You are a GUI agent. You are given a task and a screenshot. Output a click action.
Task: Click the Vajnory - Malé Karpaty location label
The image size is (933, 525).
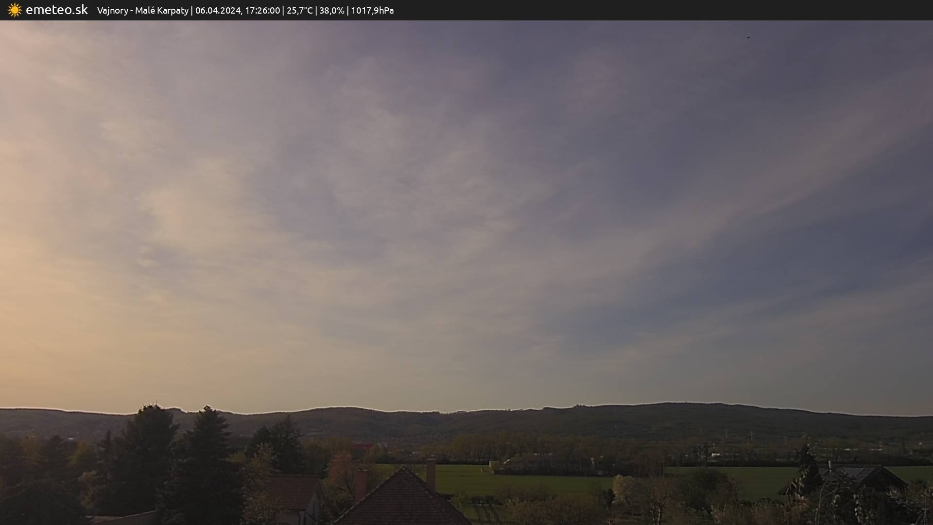coord(142,11)
